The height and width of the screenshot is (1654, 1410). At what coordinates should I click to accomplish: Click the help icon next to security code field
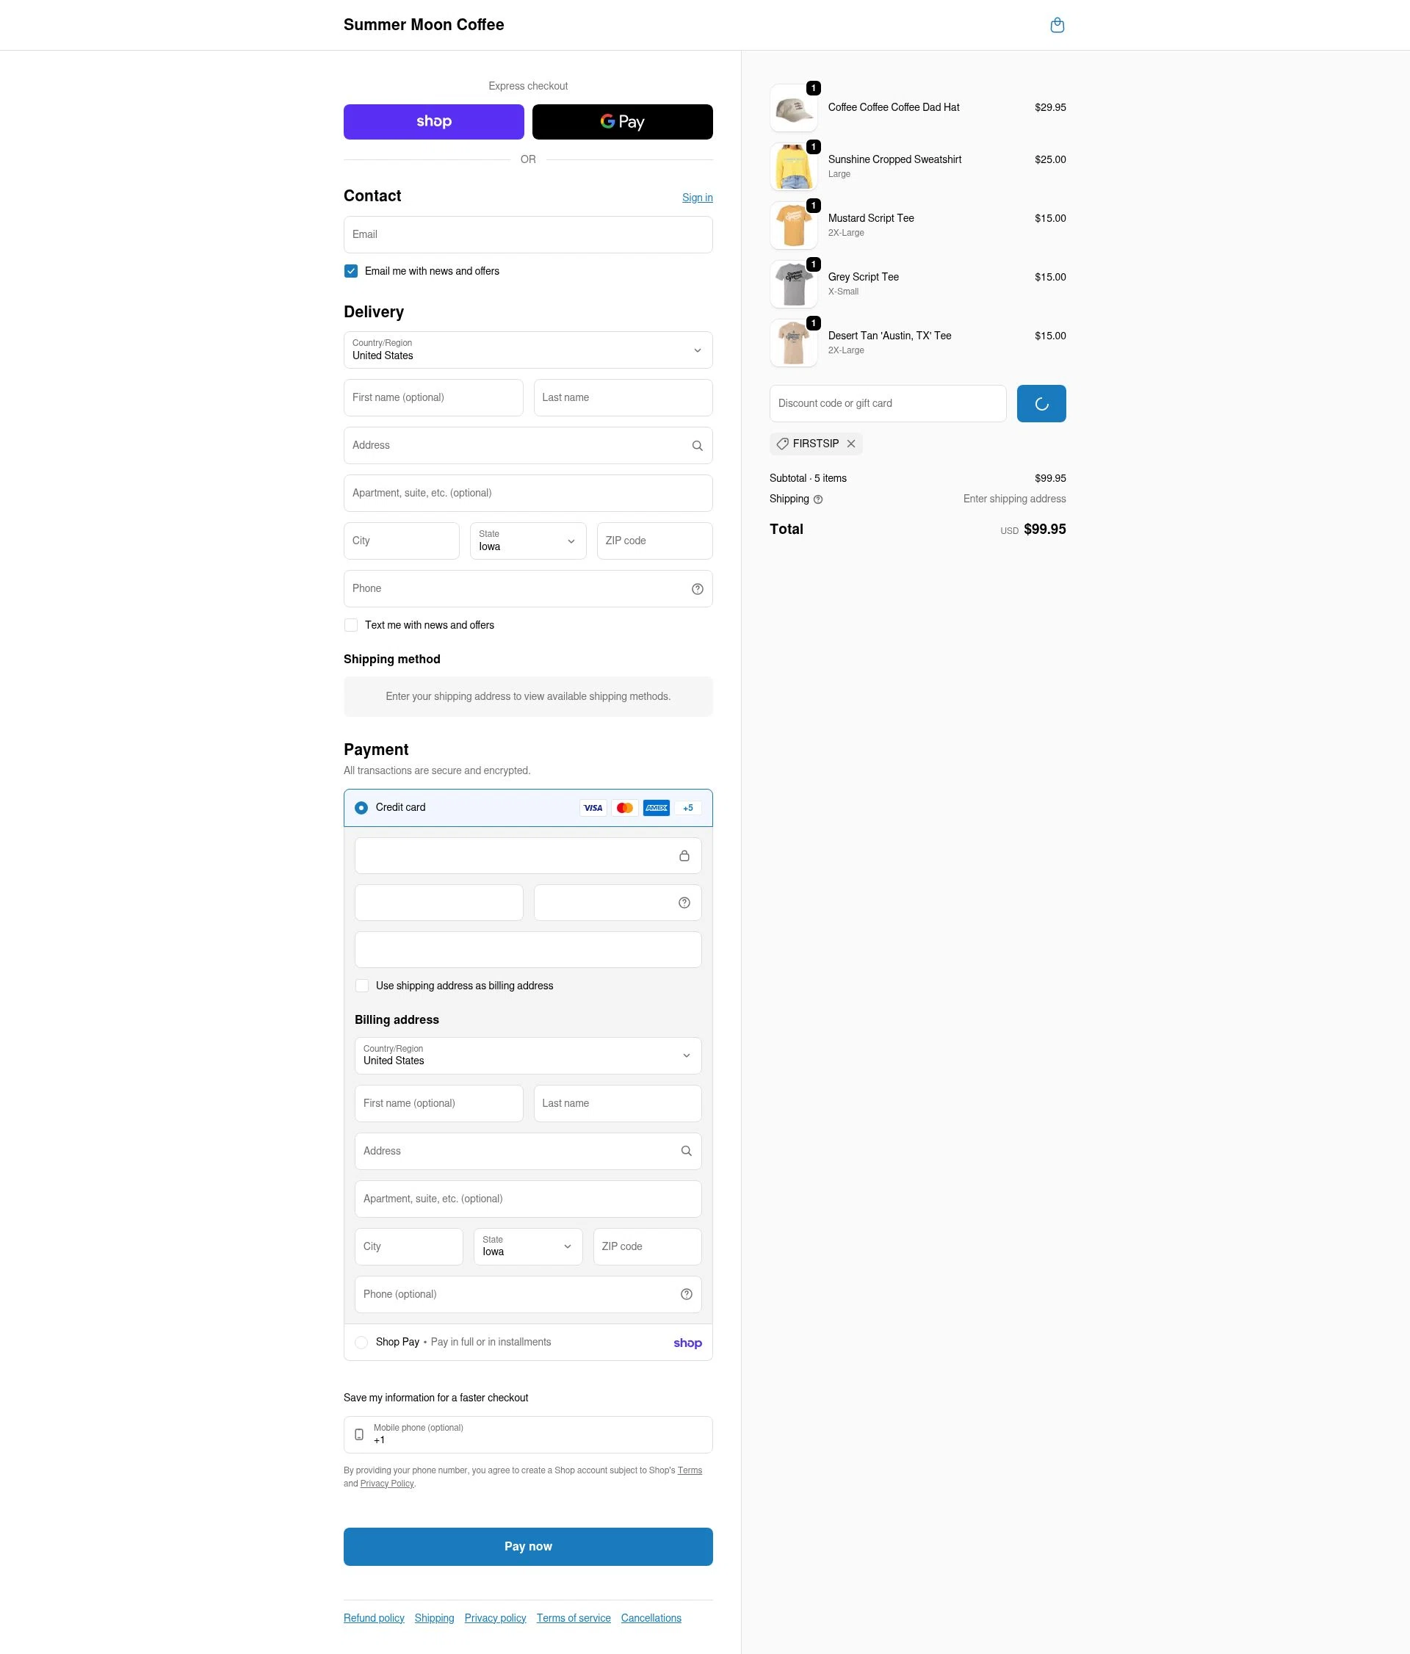click(684, 902)
